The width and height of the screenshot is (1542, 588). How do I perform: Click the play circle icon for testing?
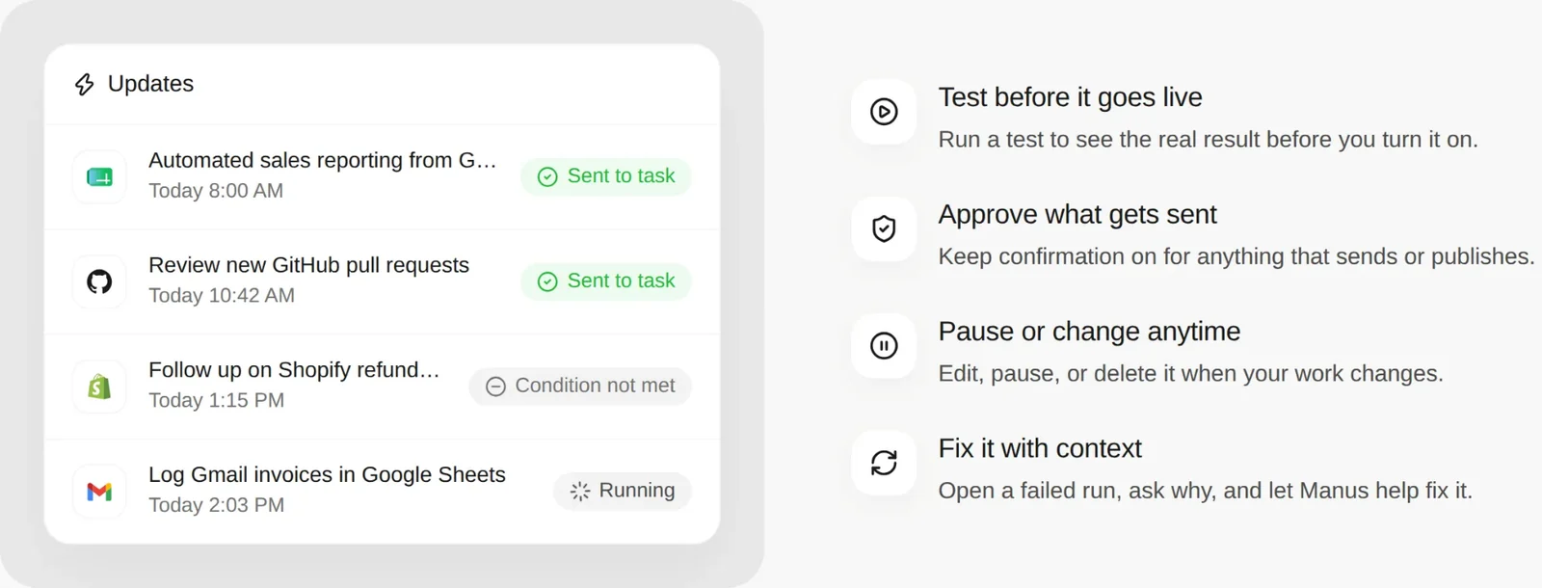(884, 112)
